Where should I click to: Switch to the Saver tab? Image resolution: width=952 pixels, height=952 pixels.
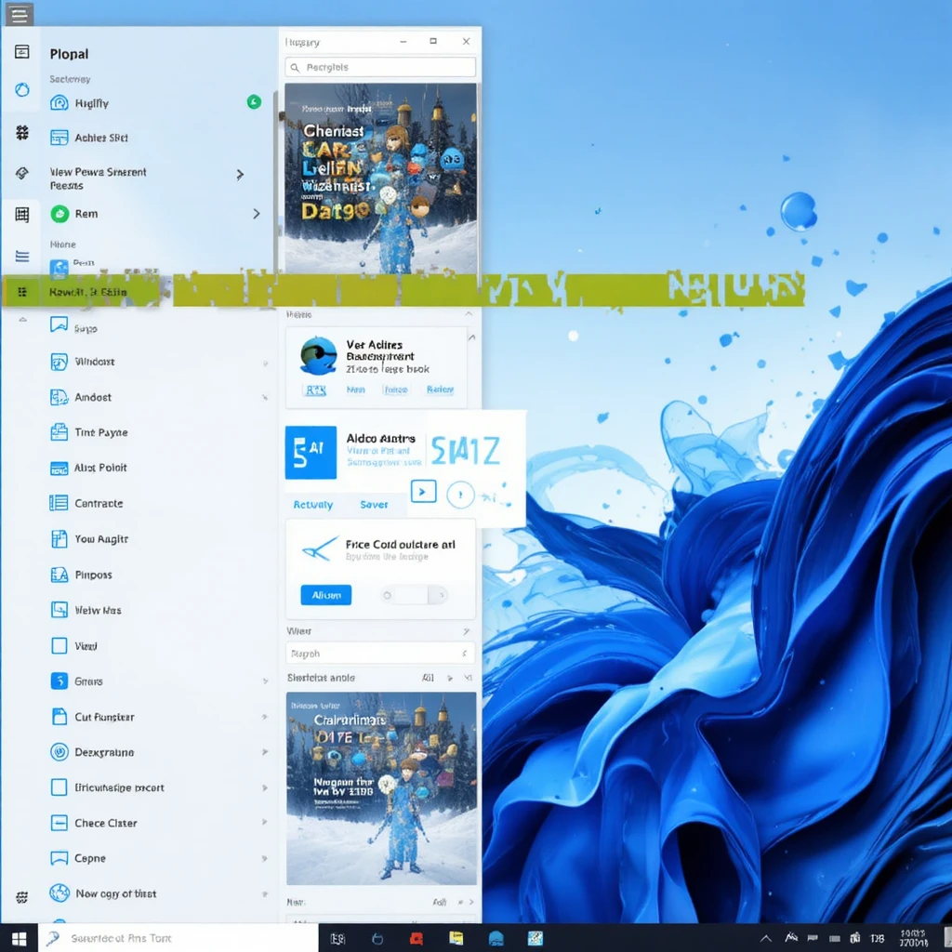(374, 505)
